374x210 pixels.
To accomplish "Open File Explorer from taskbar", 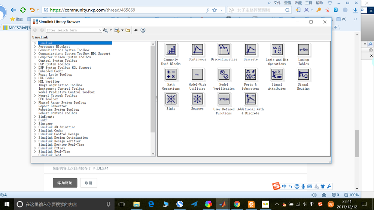I will [x=136, y=204].
